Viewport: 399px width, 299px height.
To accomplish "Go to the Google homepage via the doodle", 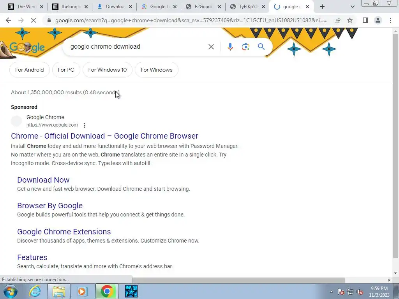I will [x=27, y=47].
